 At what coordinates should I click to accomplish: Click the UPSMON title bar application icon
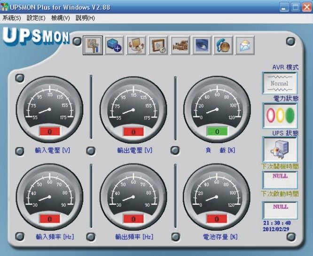point(4,7)
